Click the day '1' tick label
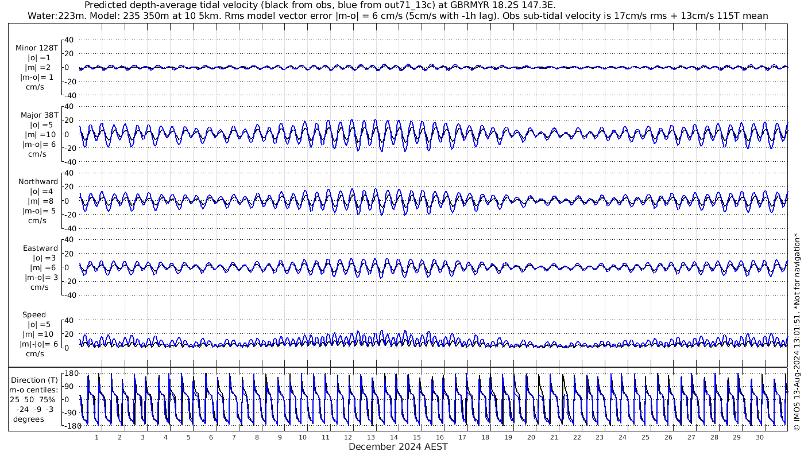804x459 pixels. (97, 437)
